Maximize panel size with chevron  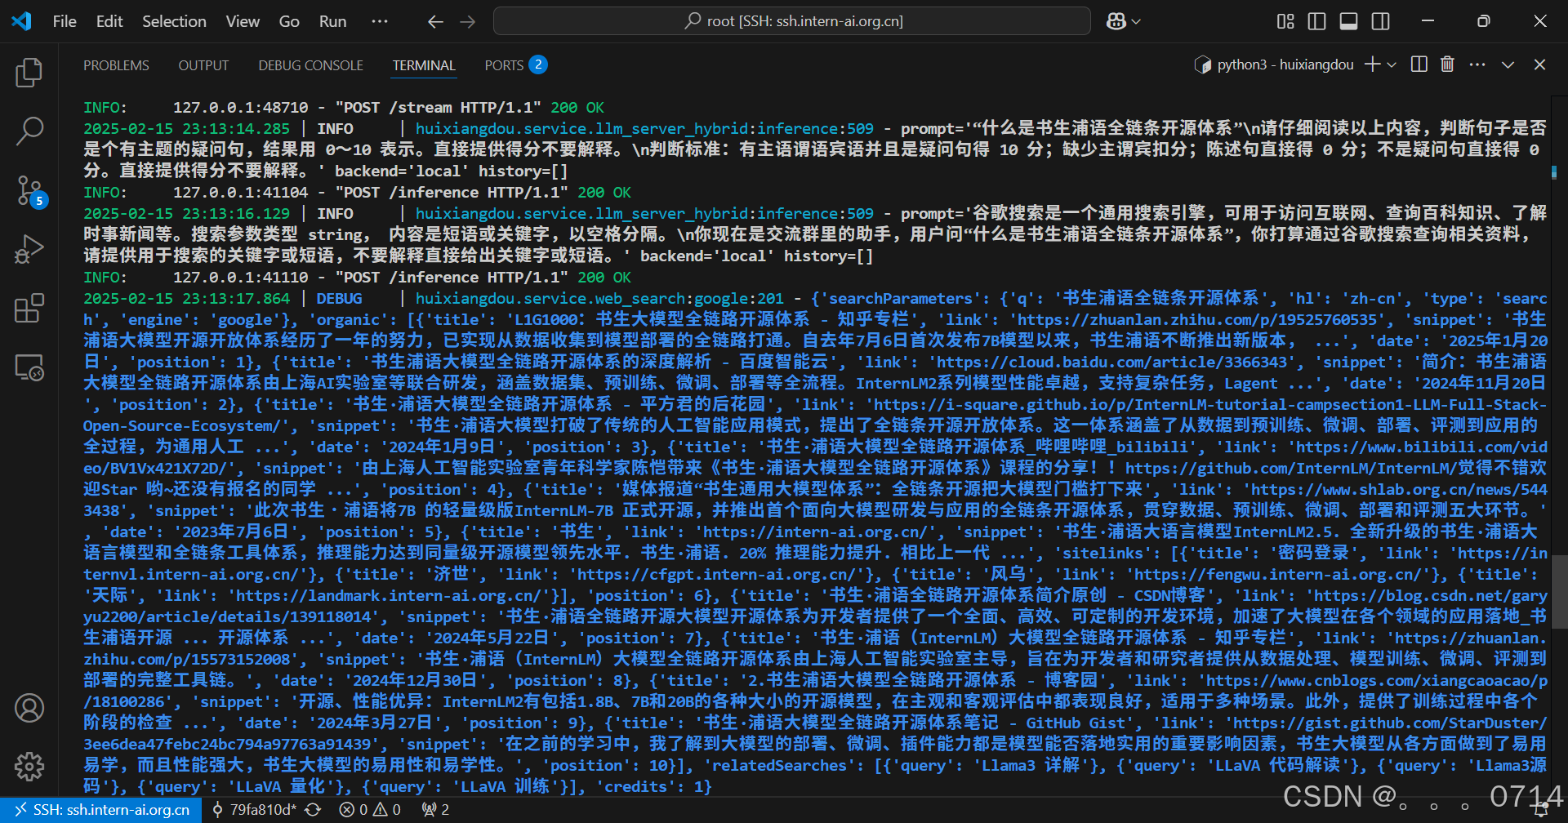(1508, 65)
